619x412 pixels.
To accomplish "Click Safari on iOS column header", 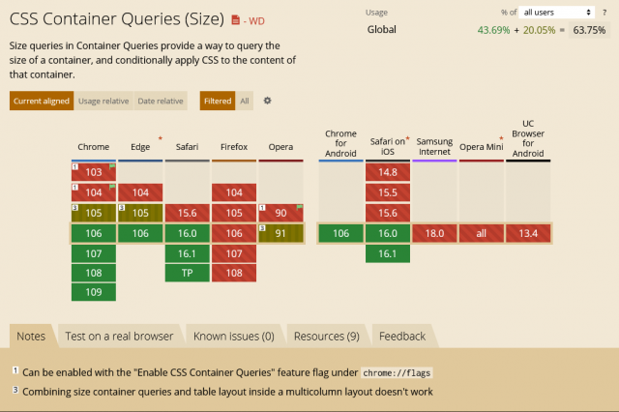I will click(387, 146).
